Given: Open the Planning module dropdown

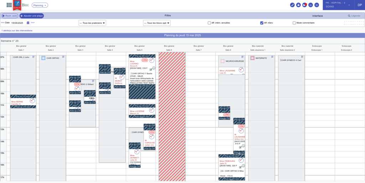Looking at the screenshot, I should [40, 5].
